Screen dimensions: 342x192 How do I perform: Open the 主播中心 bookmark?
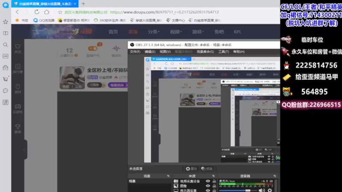click(176, 20)
